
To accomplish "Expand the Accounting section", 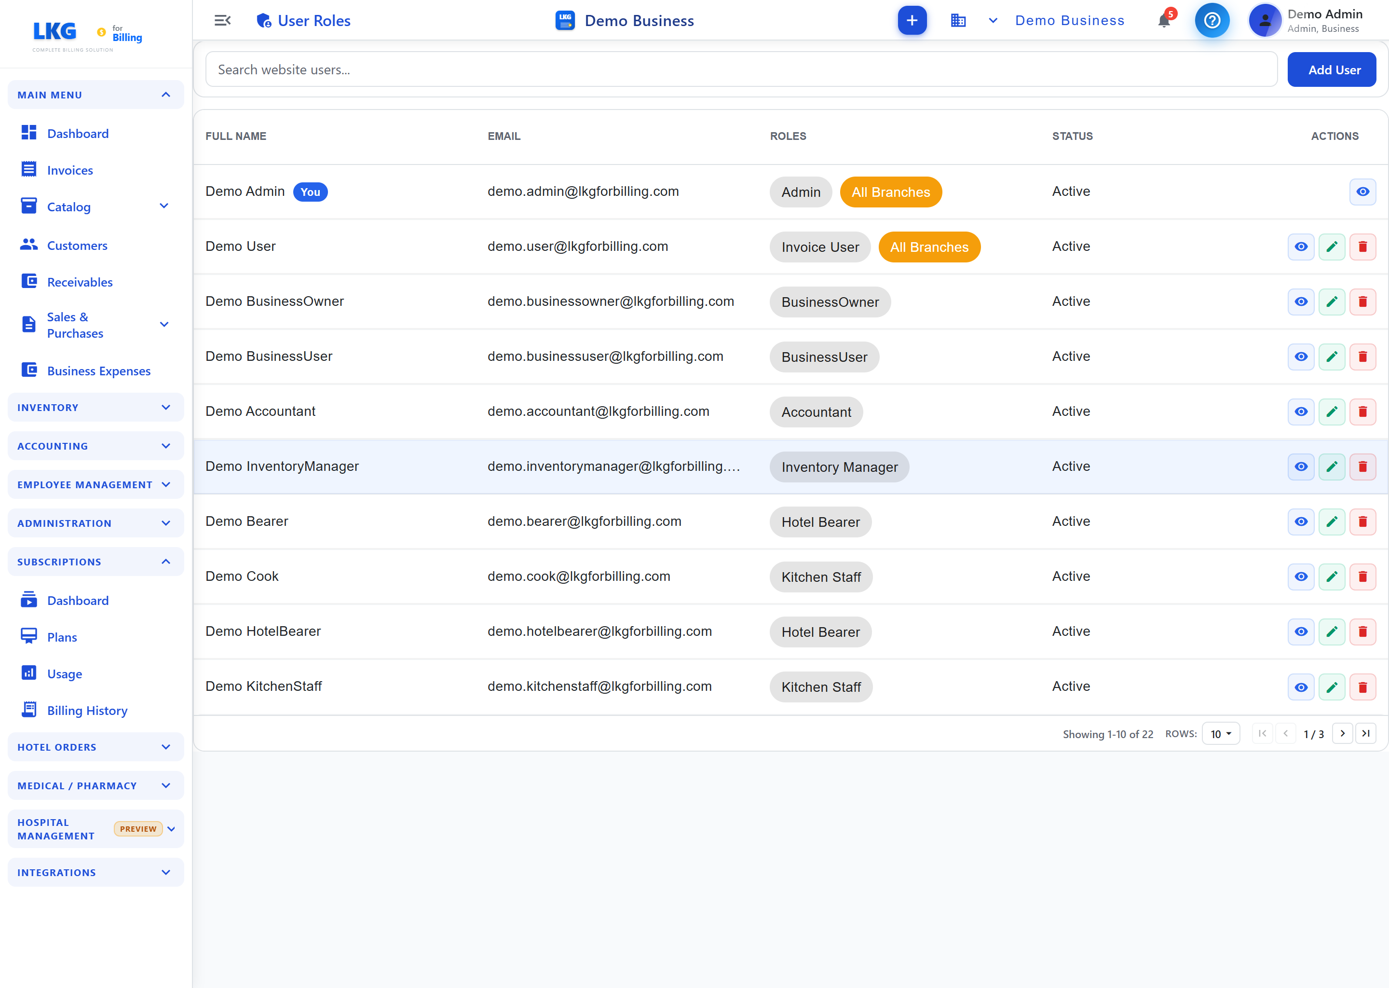I will coord(95,446).
